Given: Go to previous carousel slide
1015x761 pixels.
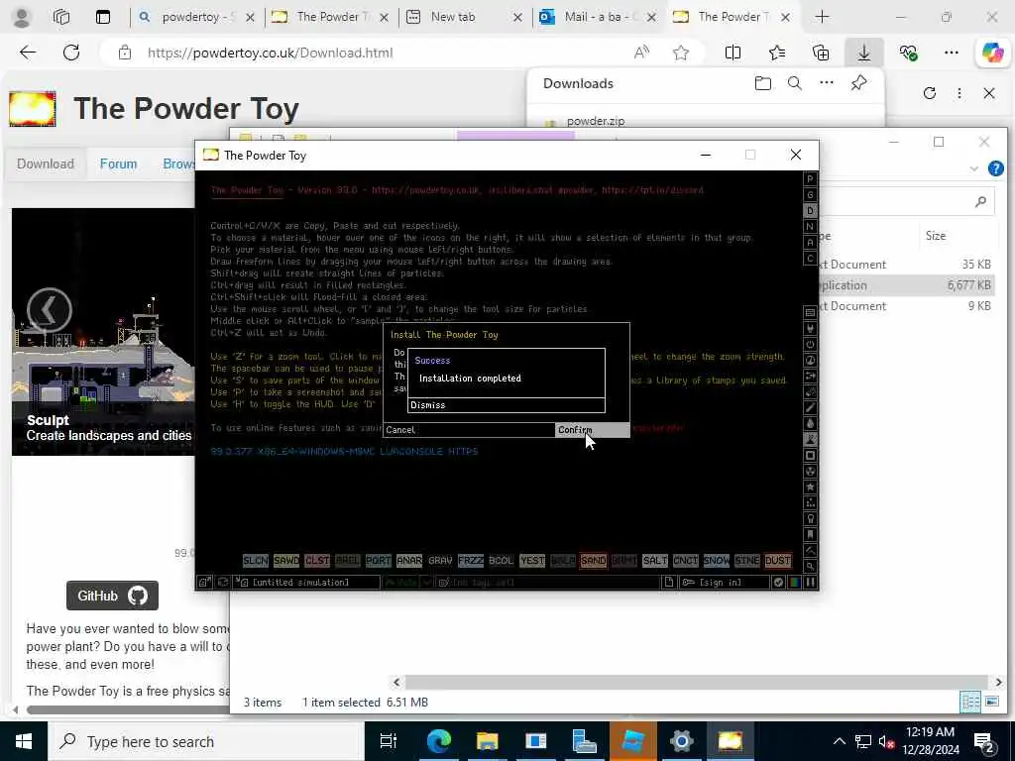Looking at the screenshot, I should point(50,310).
